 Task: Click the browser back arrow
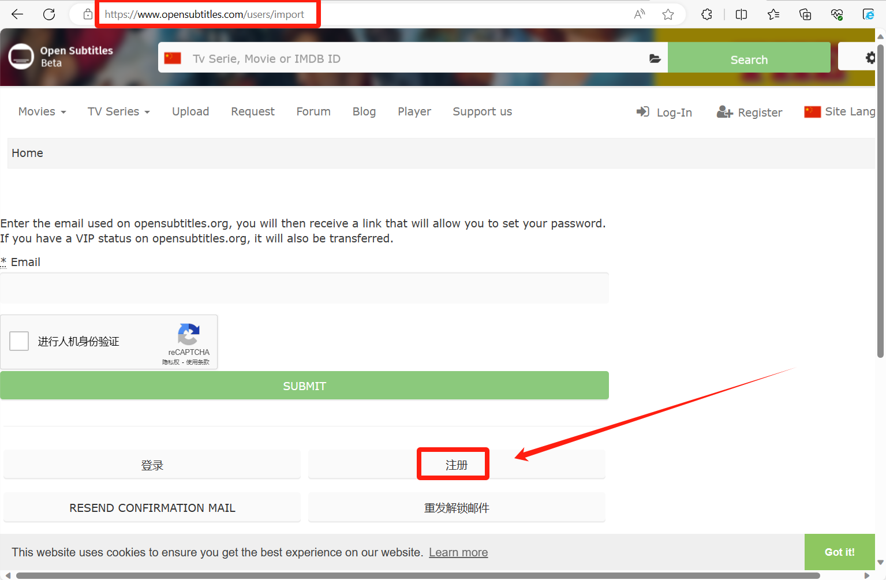click(x=17, y=14)
